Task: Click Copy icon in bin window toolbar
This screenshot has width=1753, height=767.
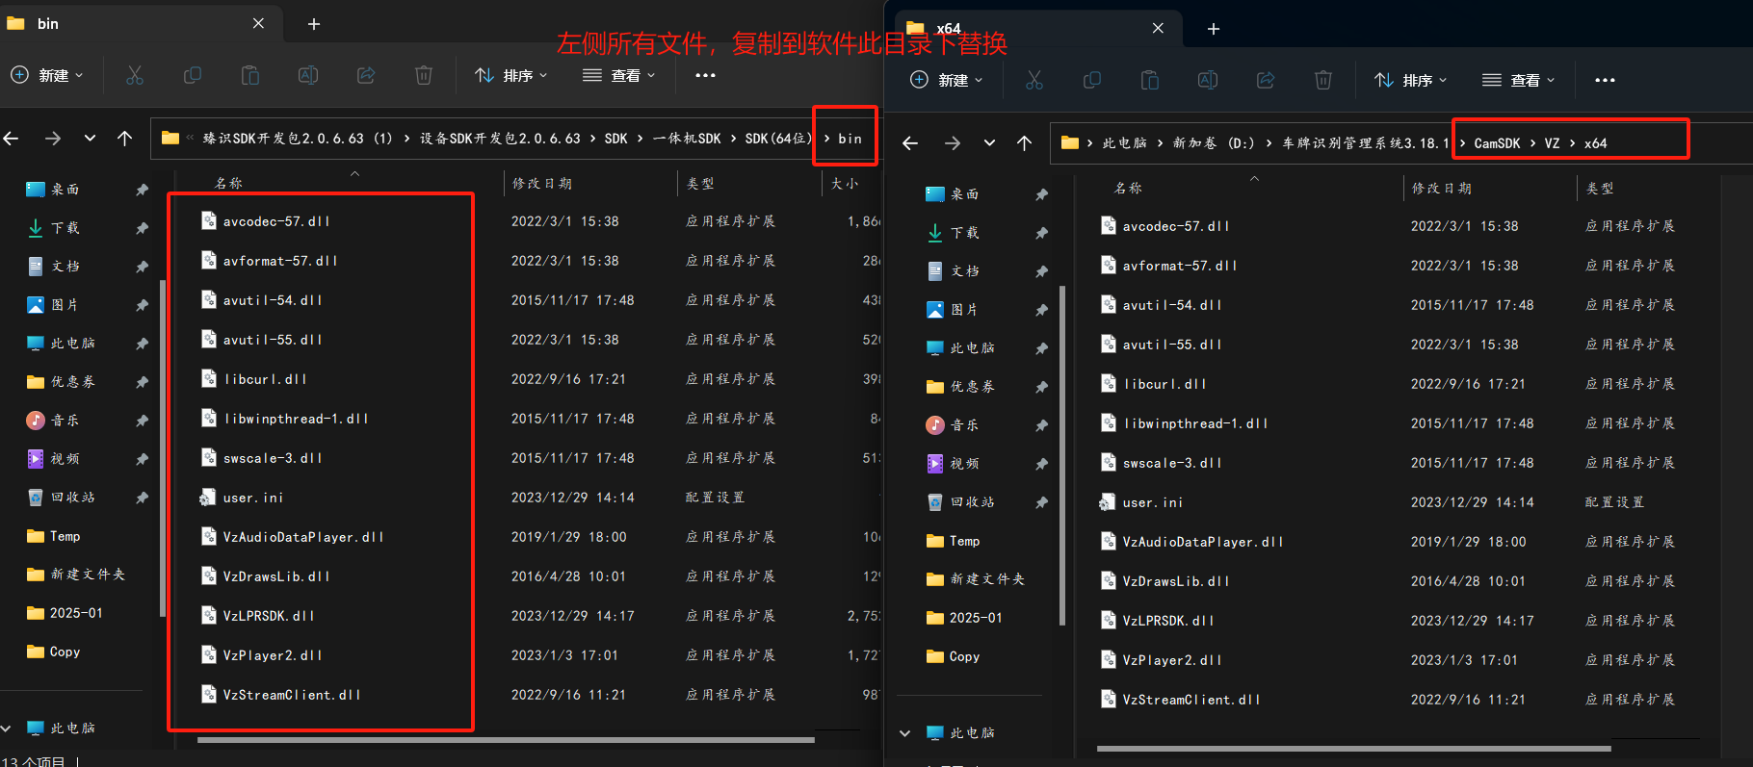Action: pyautogui.click(x=193, y=75)
